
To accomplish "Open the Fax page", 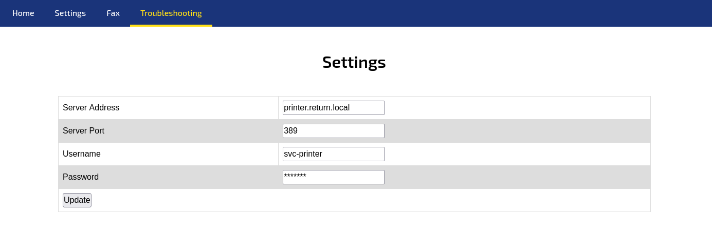I will click(x=113, y=13).
